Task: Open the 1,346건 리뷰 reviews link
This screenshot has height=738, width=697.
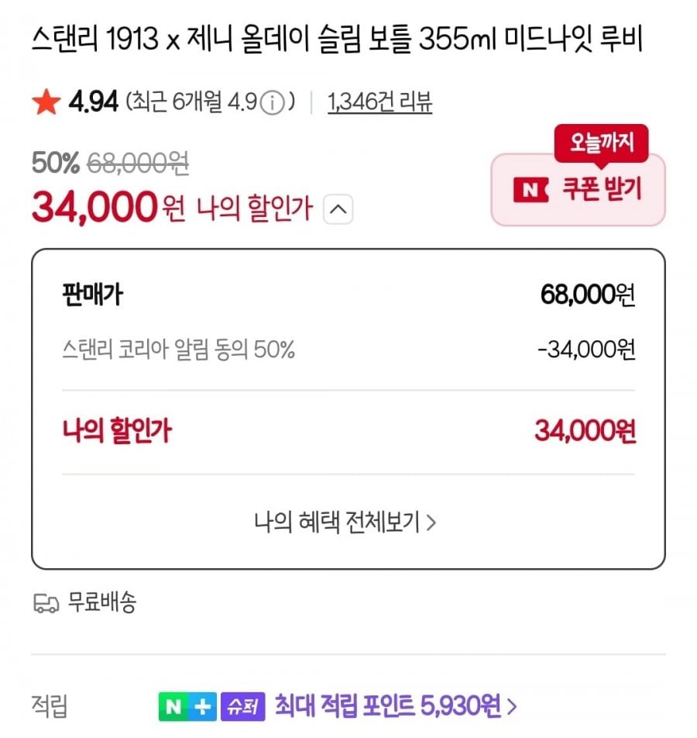Action: click(379, 102)
